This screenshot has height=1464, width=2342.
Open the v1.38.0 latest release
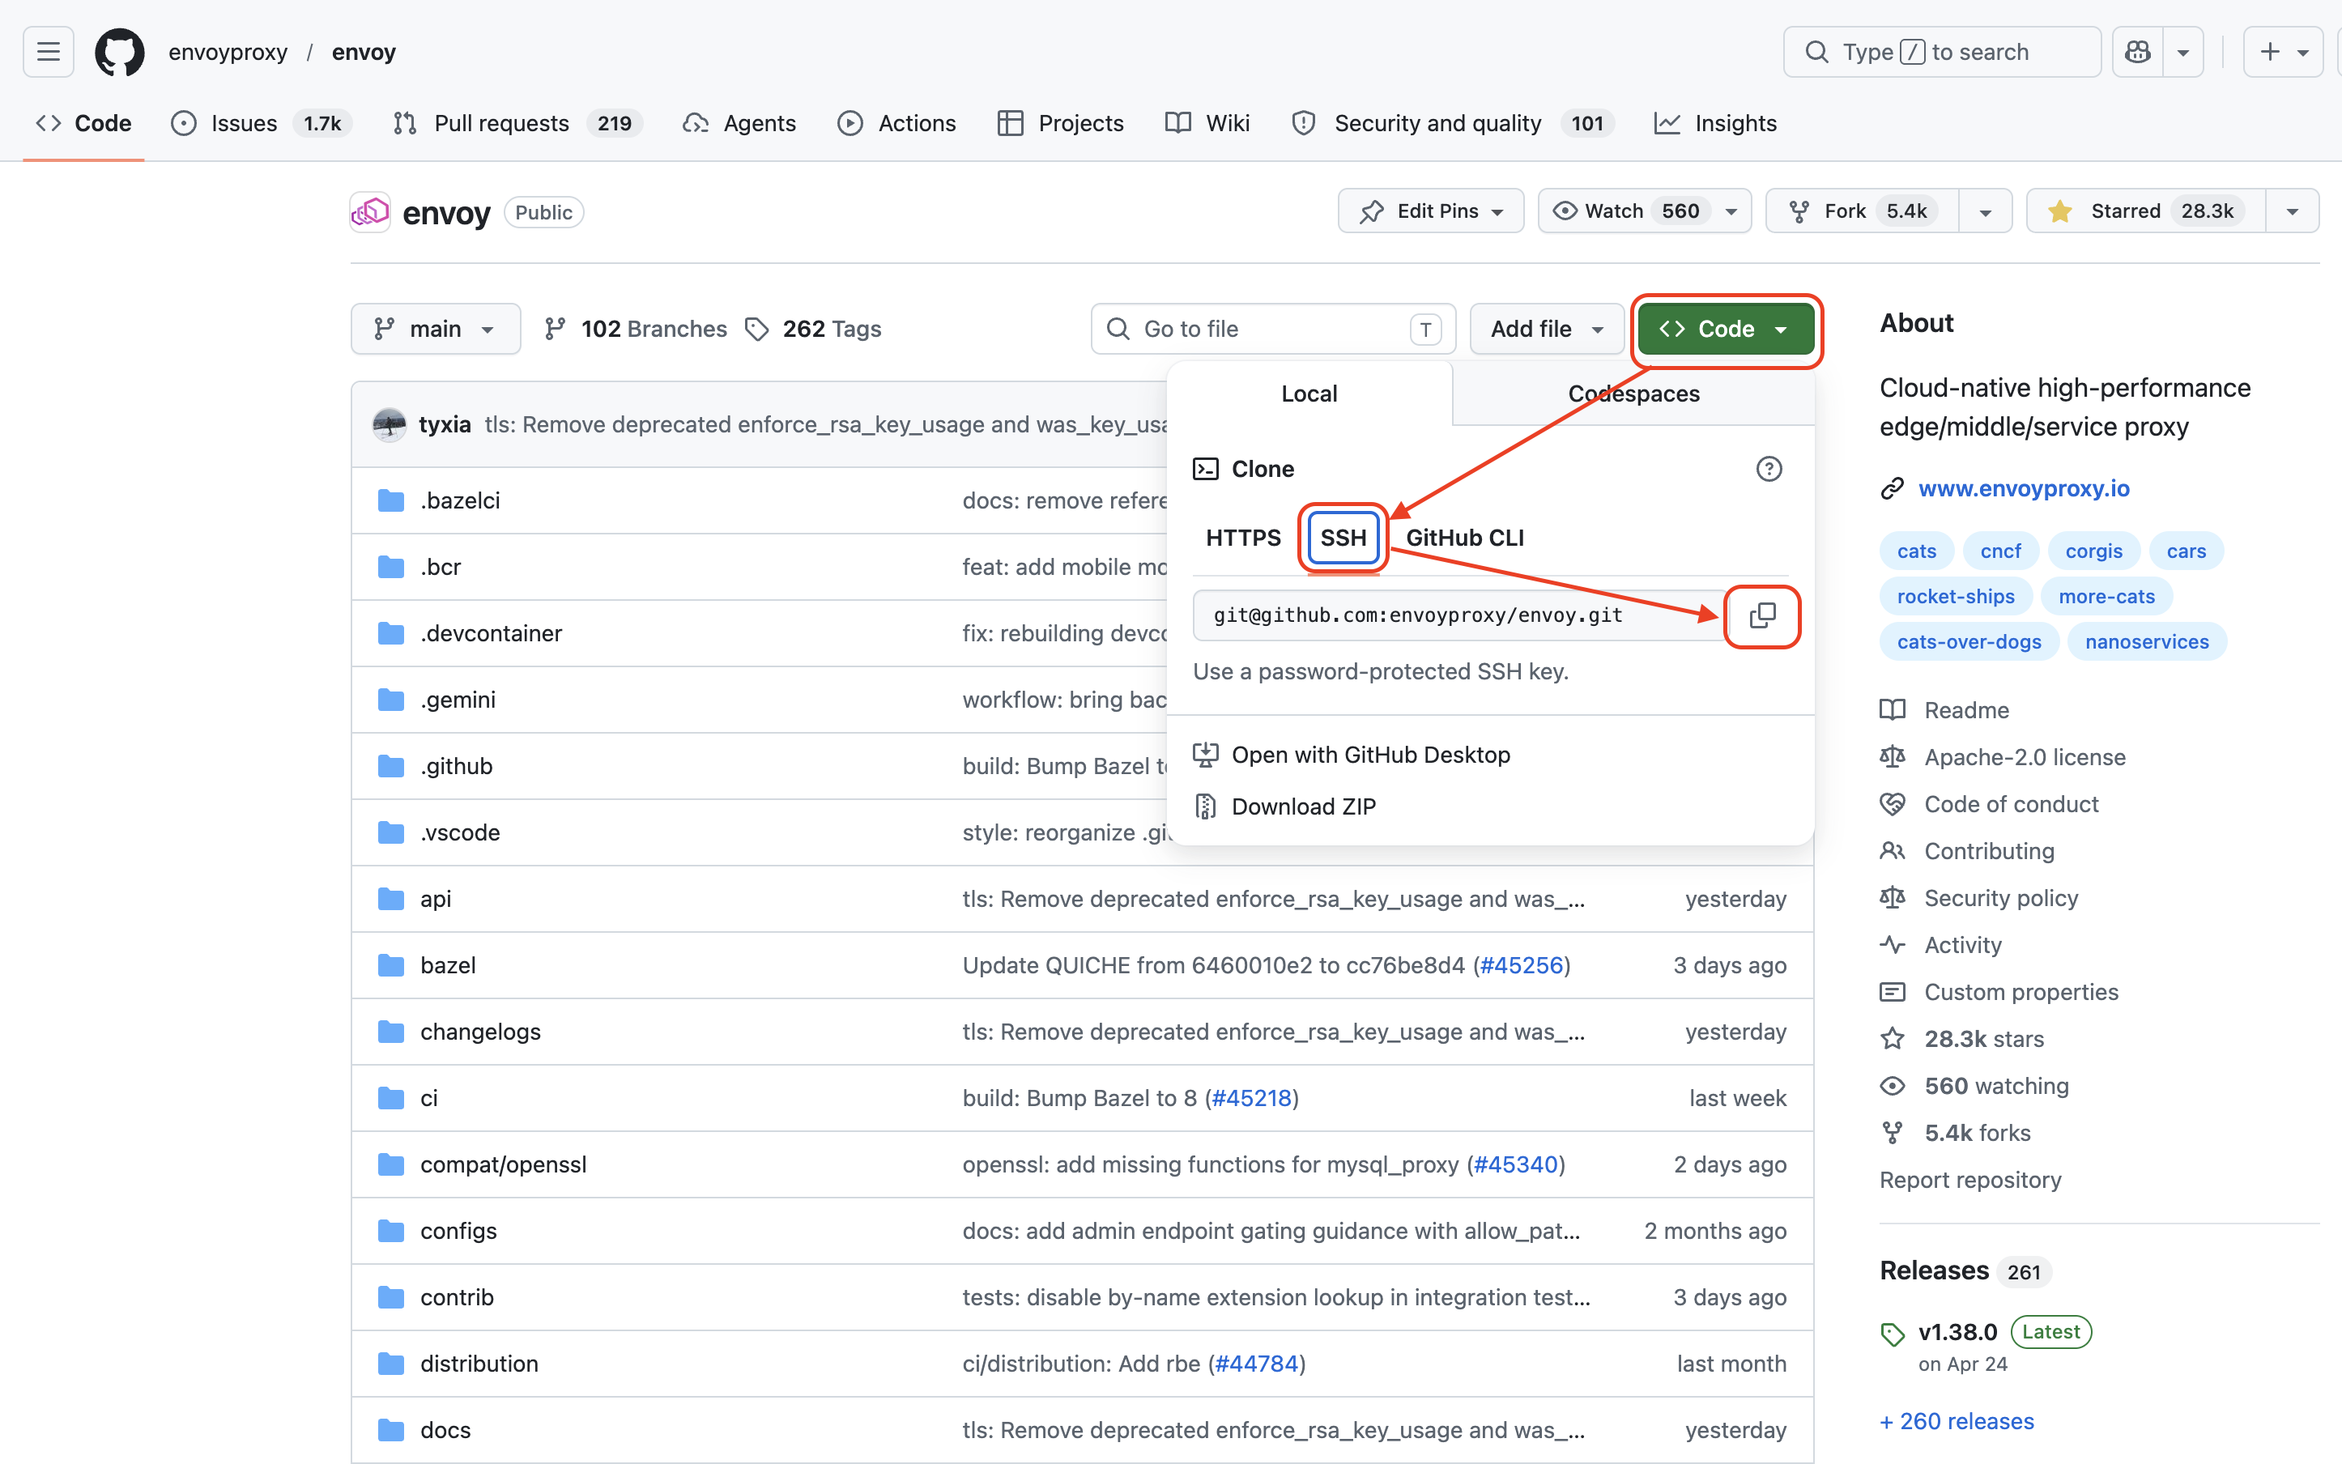tap(1957, 1332)
